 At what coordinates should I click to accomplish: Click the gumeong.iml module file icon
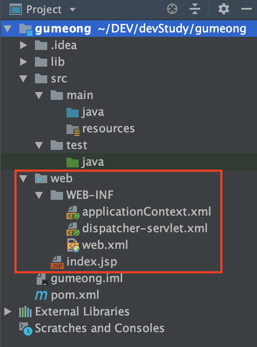pos(42,279)
